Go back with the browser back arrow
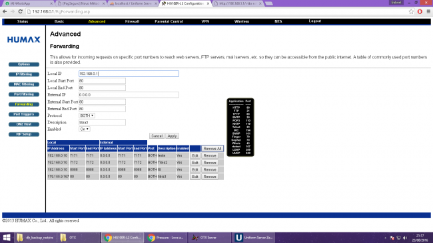 [x=5, y=11]
